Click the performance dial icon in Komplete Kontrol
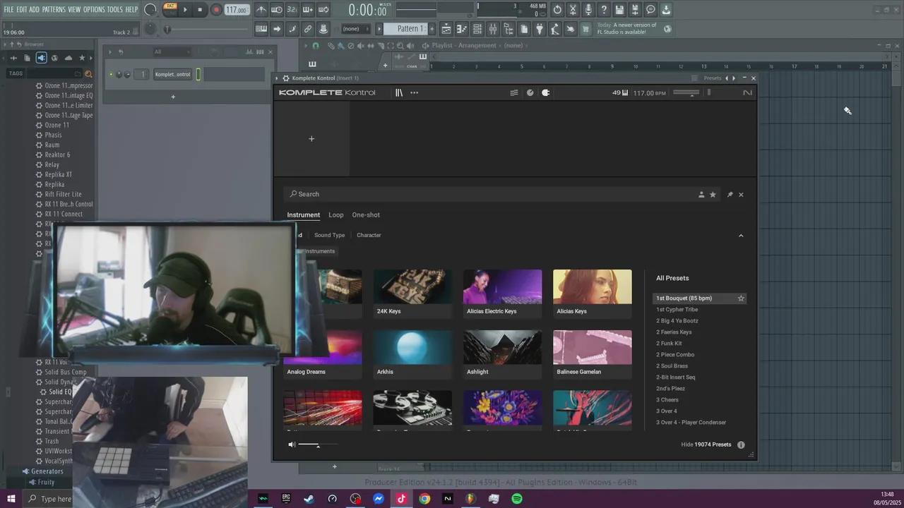The image size is (904, 508). (x=530, y=92)
